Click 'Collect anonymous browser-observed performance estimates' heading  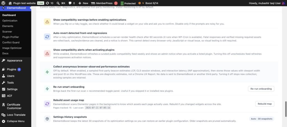click(92, 67)
